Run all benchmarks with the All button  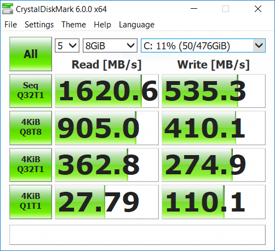pyautogui.click(x=31, y=54)
